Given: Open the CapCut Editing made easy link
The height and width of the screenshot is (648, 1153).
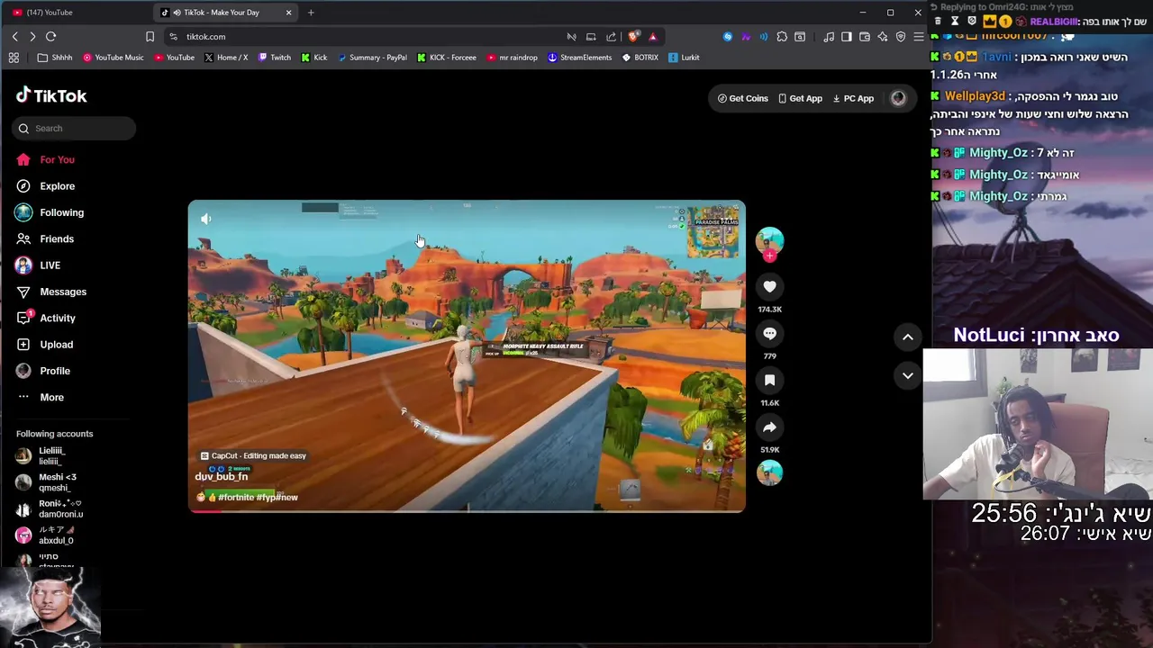Looking at the screenshot, I should pos(253,455).
